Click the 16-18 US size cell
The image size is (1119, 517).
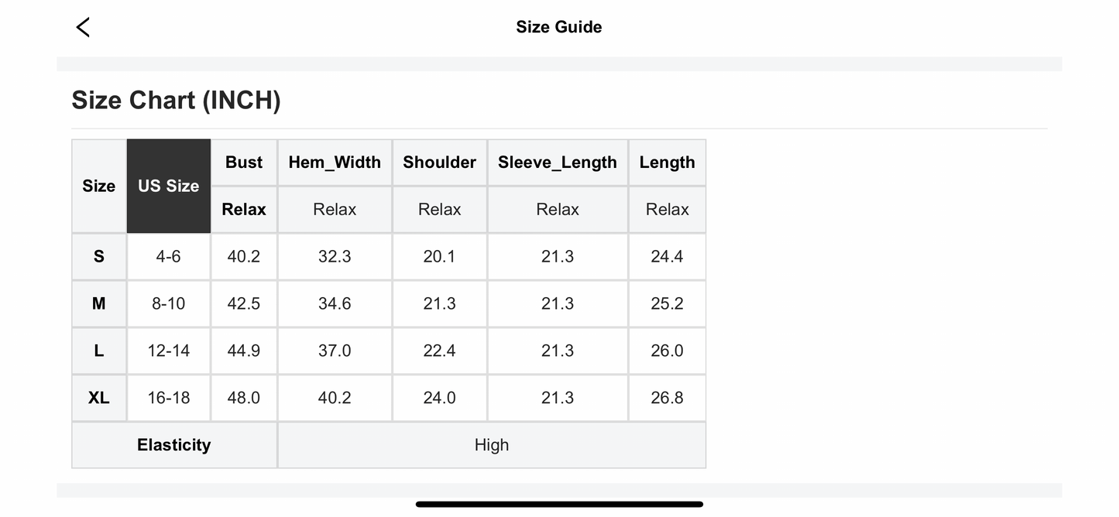point(168,398)
